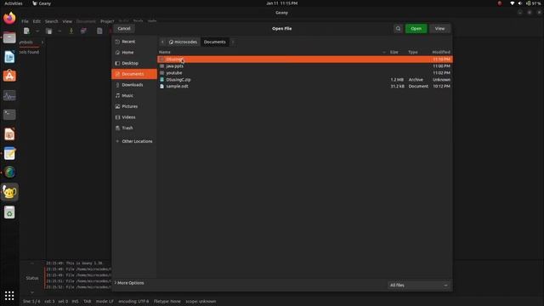Open System Monitor from the dock
This screenshot has height=306, width=544.
pyautogui.click(x=9, y=95)
